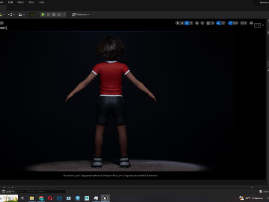Open grid snap size value 10
This screenshot has height=202, width=269.
pos(212,23)
